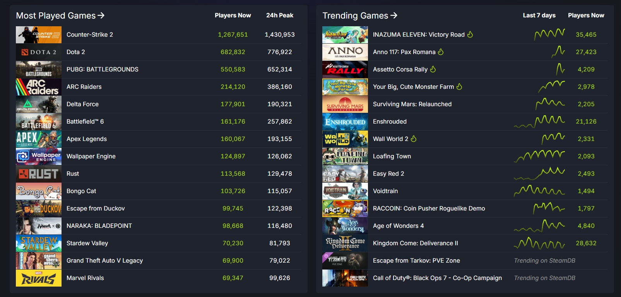Click the Voidtrain seven-day trend sparkline
621x297 pixels.
coord(539,191)
